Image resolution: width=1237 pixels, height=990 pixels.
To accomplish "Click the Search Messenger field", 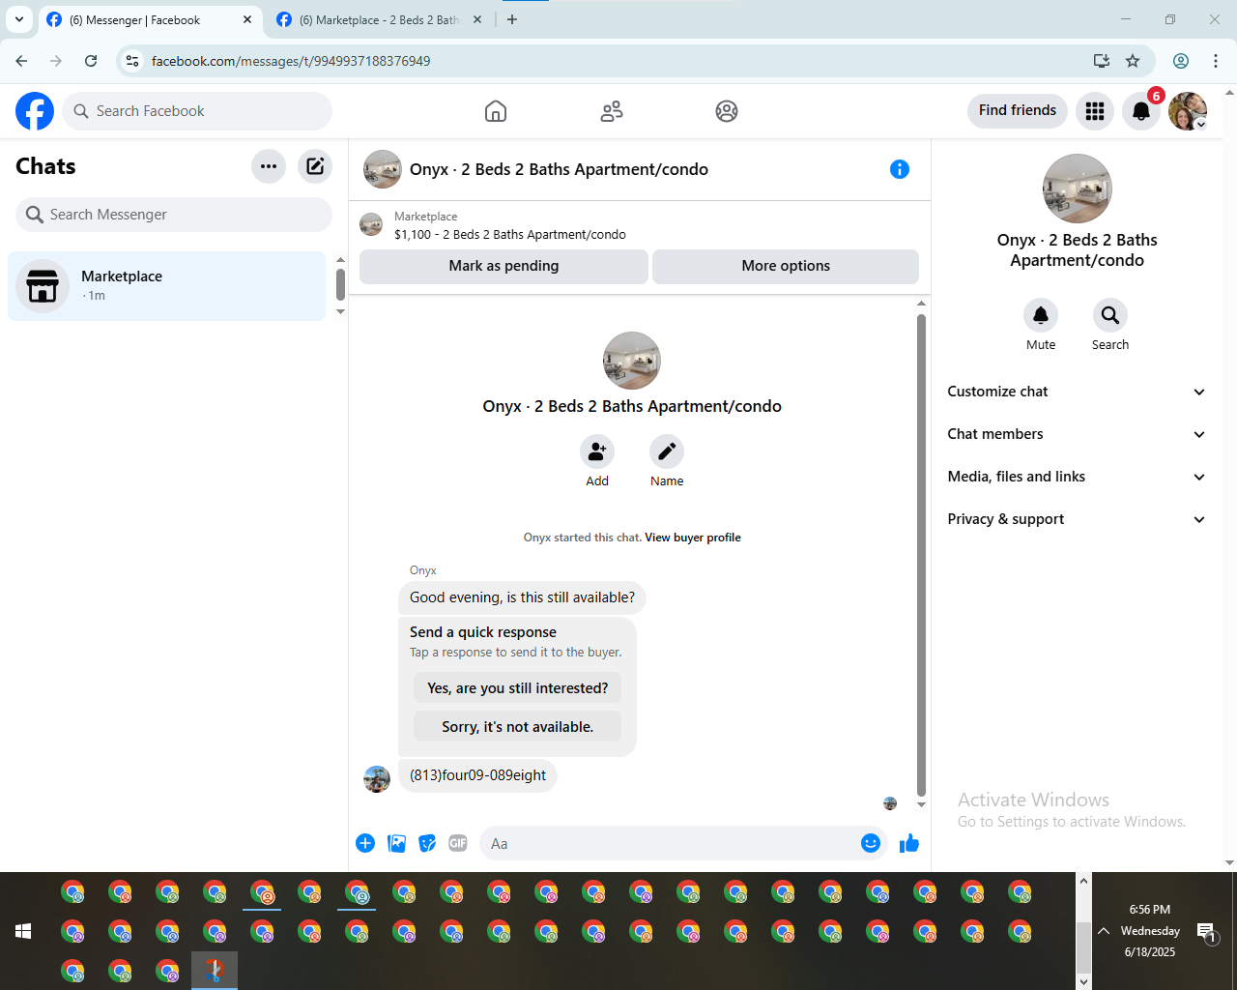I will 174,215.
